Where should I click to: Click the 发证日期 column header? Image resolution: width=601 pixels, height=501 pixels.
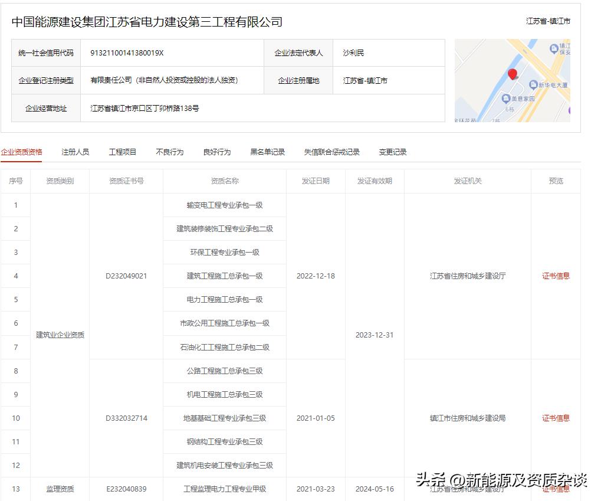(315, 181)
